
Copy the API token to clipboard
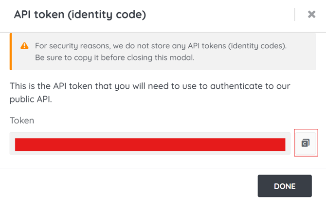(x=306, y=143)
